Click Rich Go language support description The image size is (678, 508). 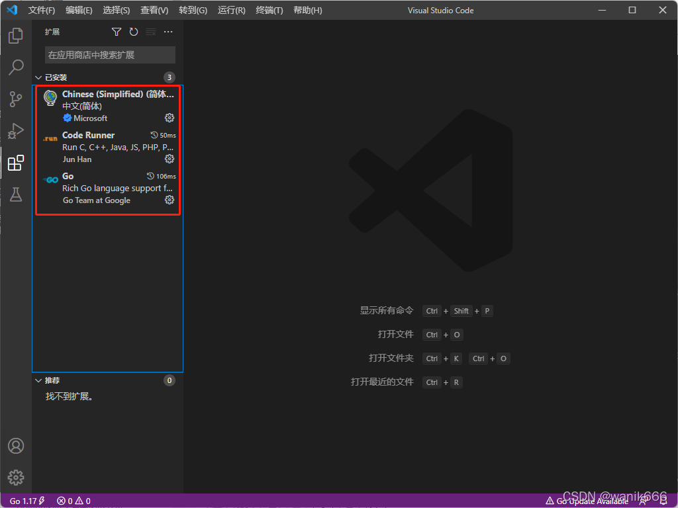pyautogui.click(x=117, y=188)
